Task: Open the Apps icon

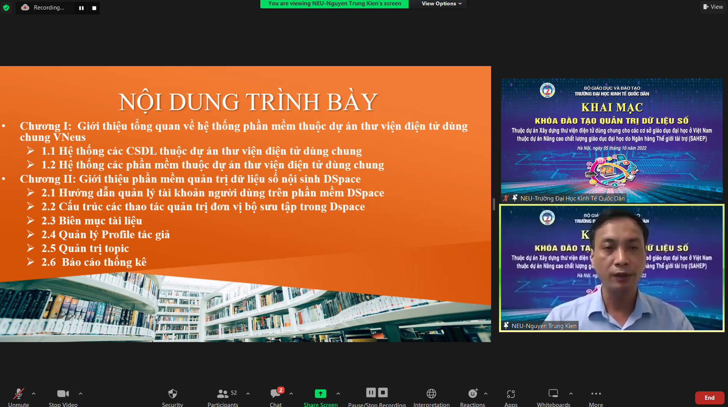Action: point(511,394)
